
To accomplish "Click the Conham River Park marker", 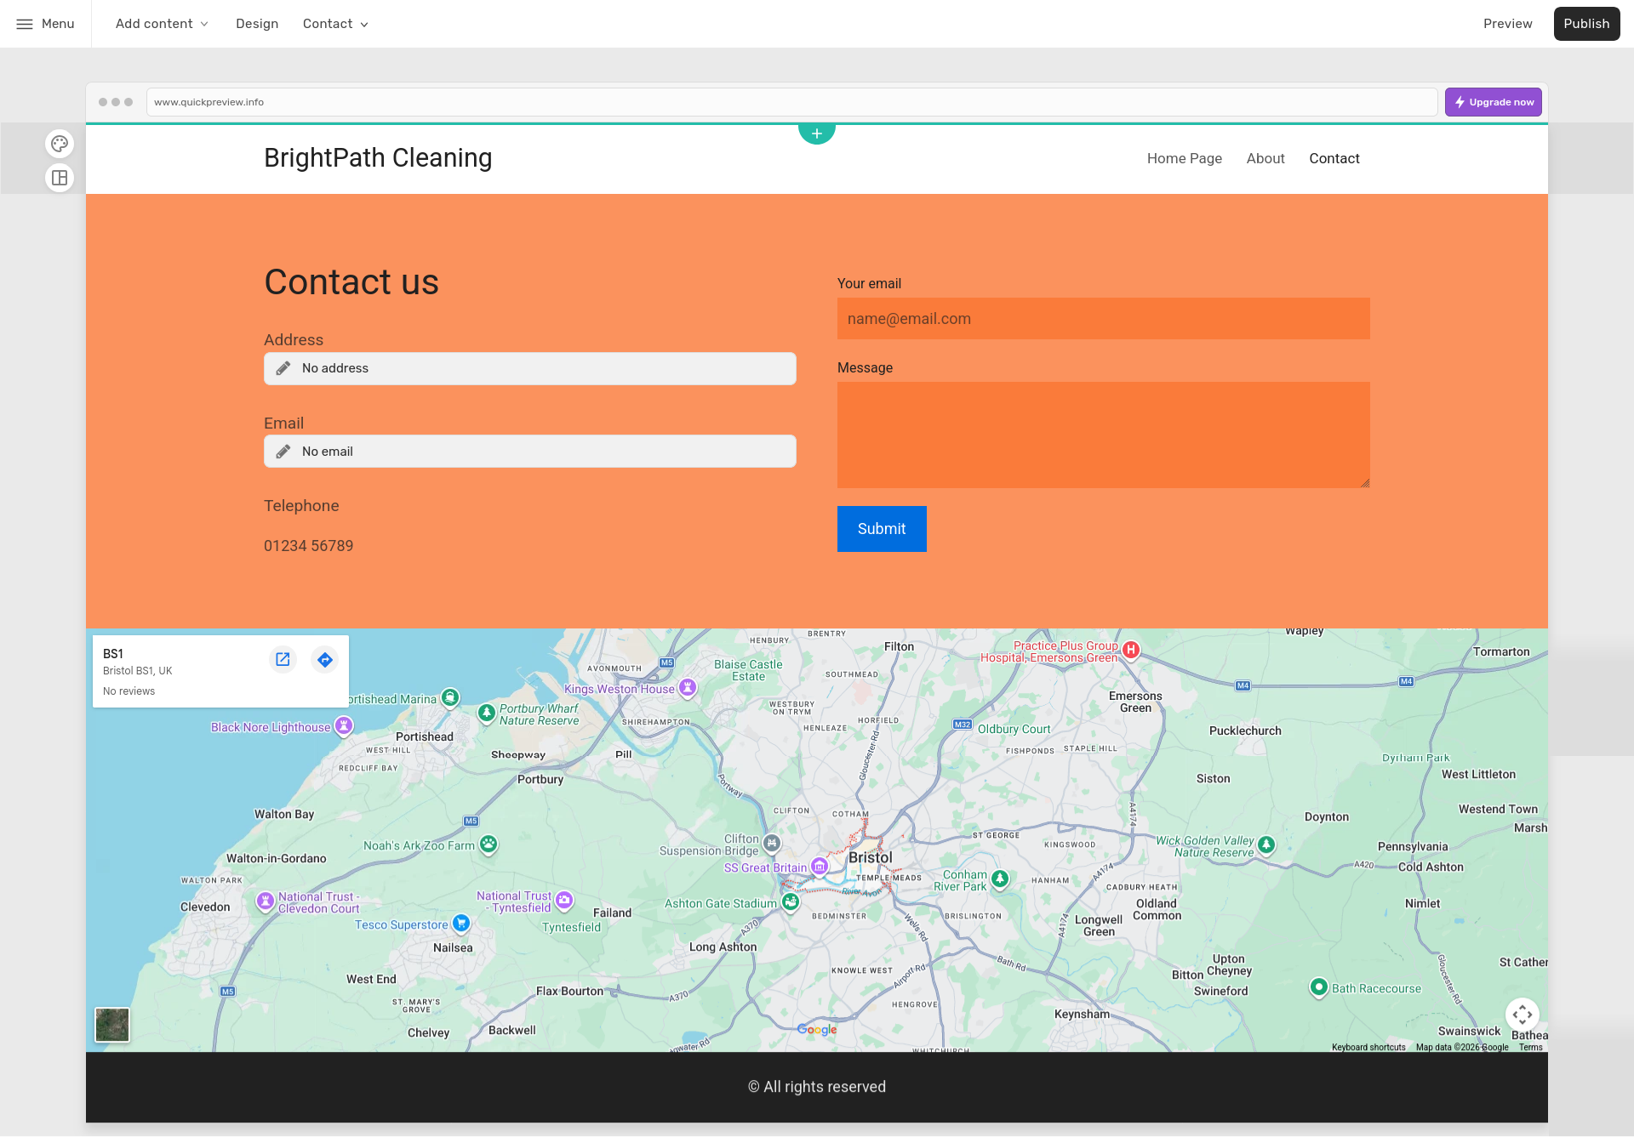I will click(x=1000, y=878).
